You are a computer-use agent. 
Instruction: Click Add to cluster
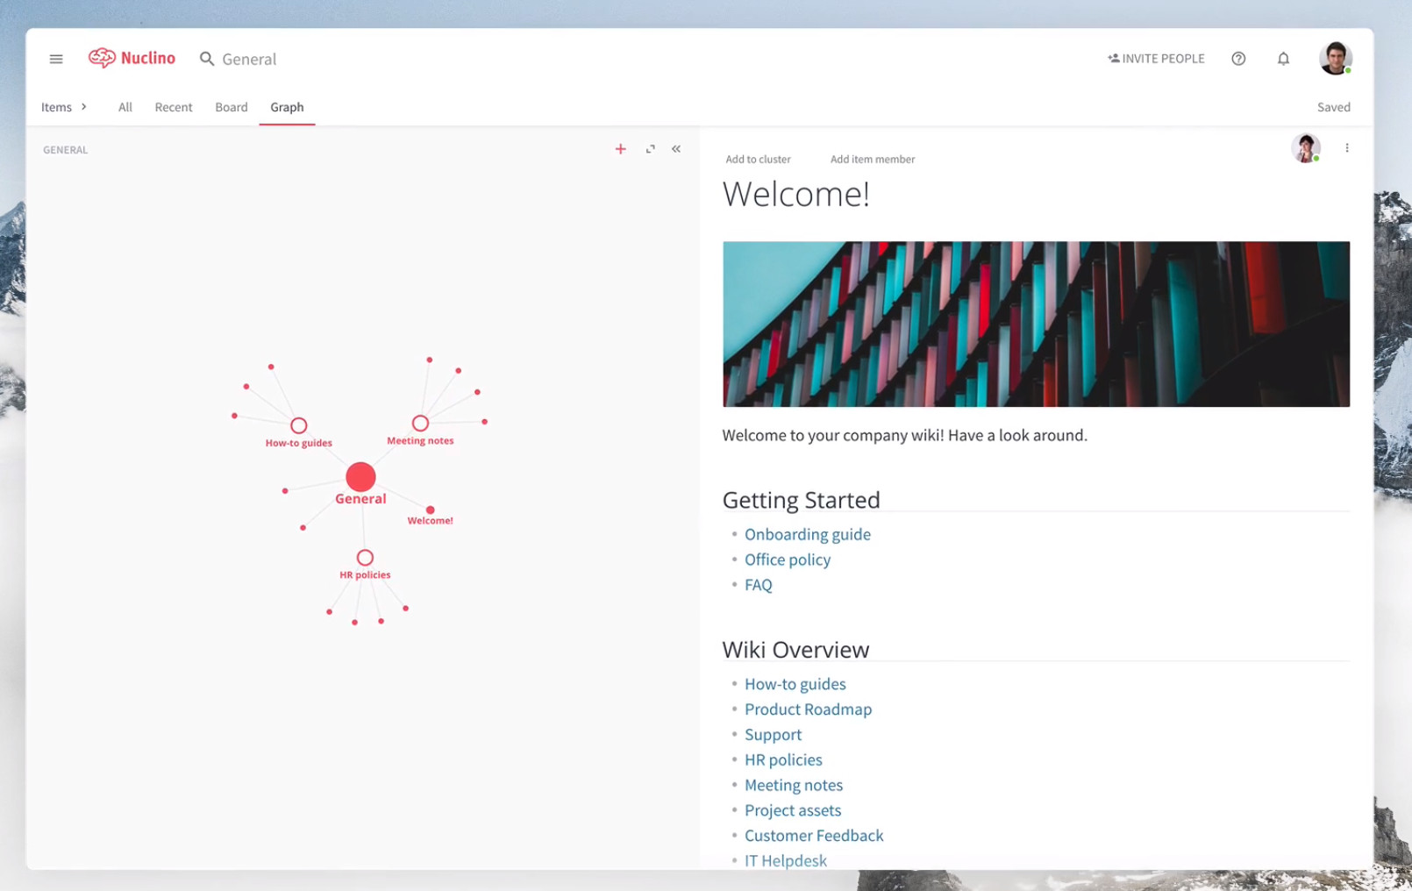click(758, 160)
